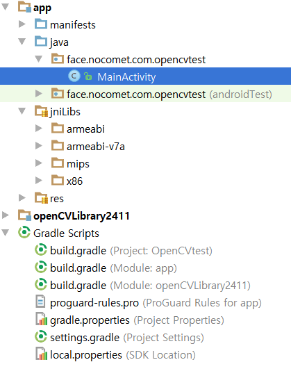Viewport: 291px width, 378px height.
Task: Select the app module label
Action: [x=42, y=8]
